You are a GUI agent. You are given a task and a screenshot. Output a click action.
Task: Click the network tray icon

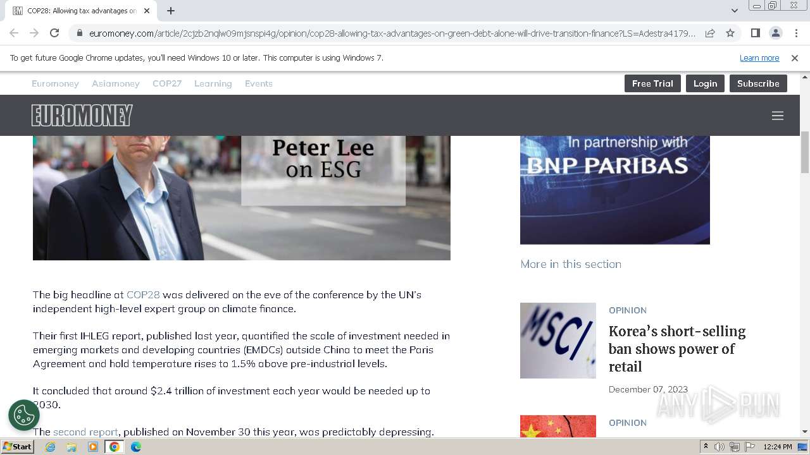click(x=734, y=447)
